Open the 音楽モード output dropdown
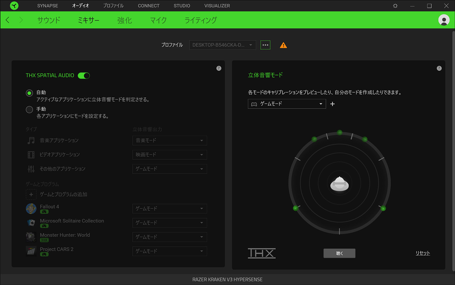 click(x=170, y=141)
